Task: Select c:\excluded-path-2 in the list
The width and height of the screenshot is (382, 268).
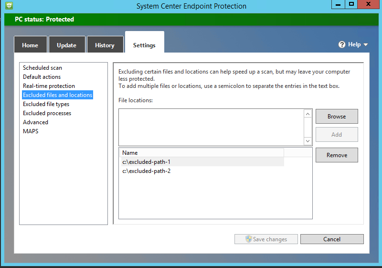Action: pyautogui.click(x=147, y=171)
